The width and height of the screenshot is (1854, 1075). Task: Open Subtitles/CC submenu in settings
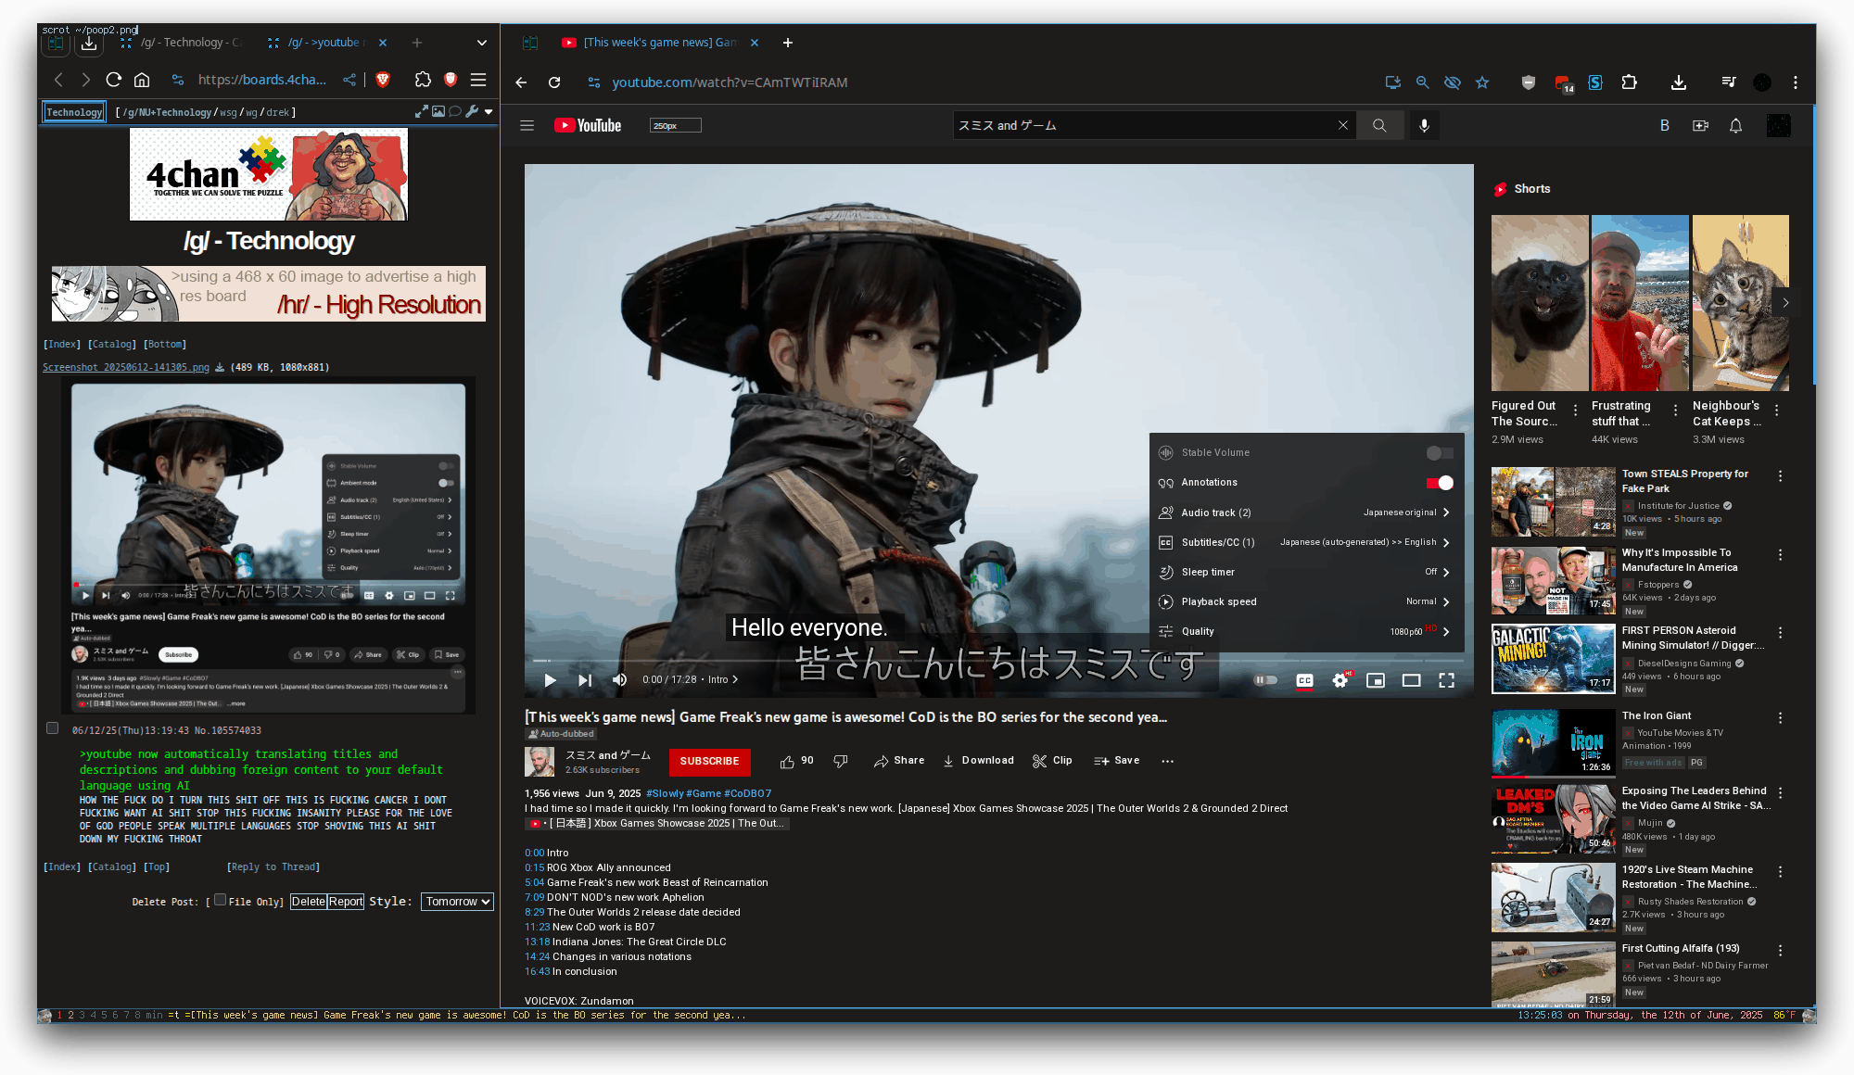point(1306,542)
